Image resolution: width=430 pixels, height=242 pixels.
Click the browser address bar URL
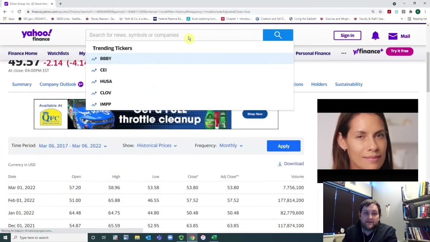pos(141,12)
